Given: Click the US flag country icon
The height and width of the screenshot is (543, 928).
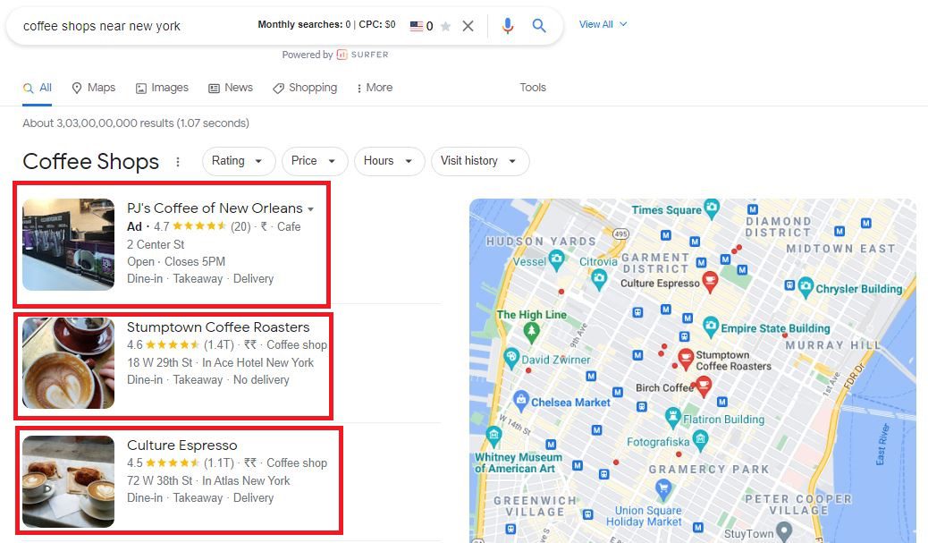Looking at the screenshot, I should pos(417,25).
